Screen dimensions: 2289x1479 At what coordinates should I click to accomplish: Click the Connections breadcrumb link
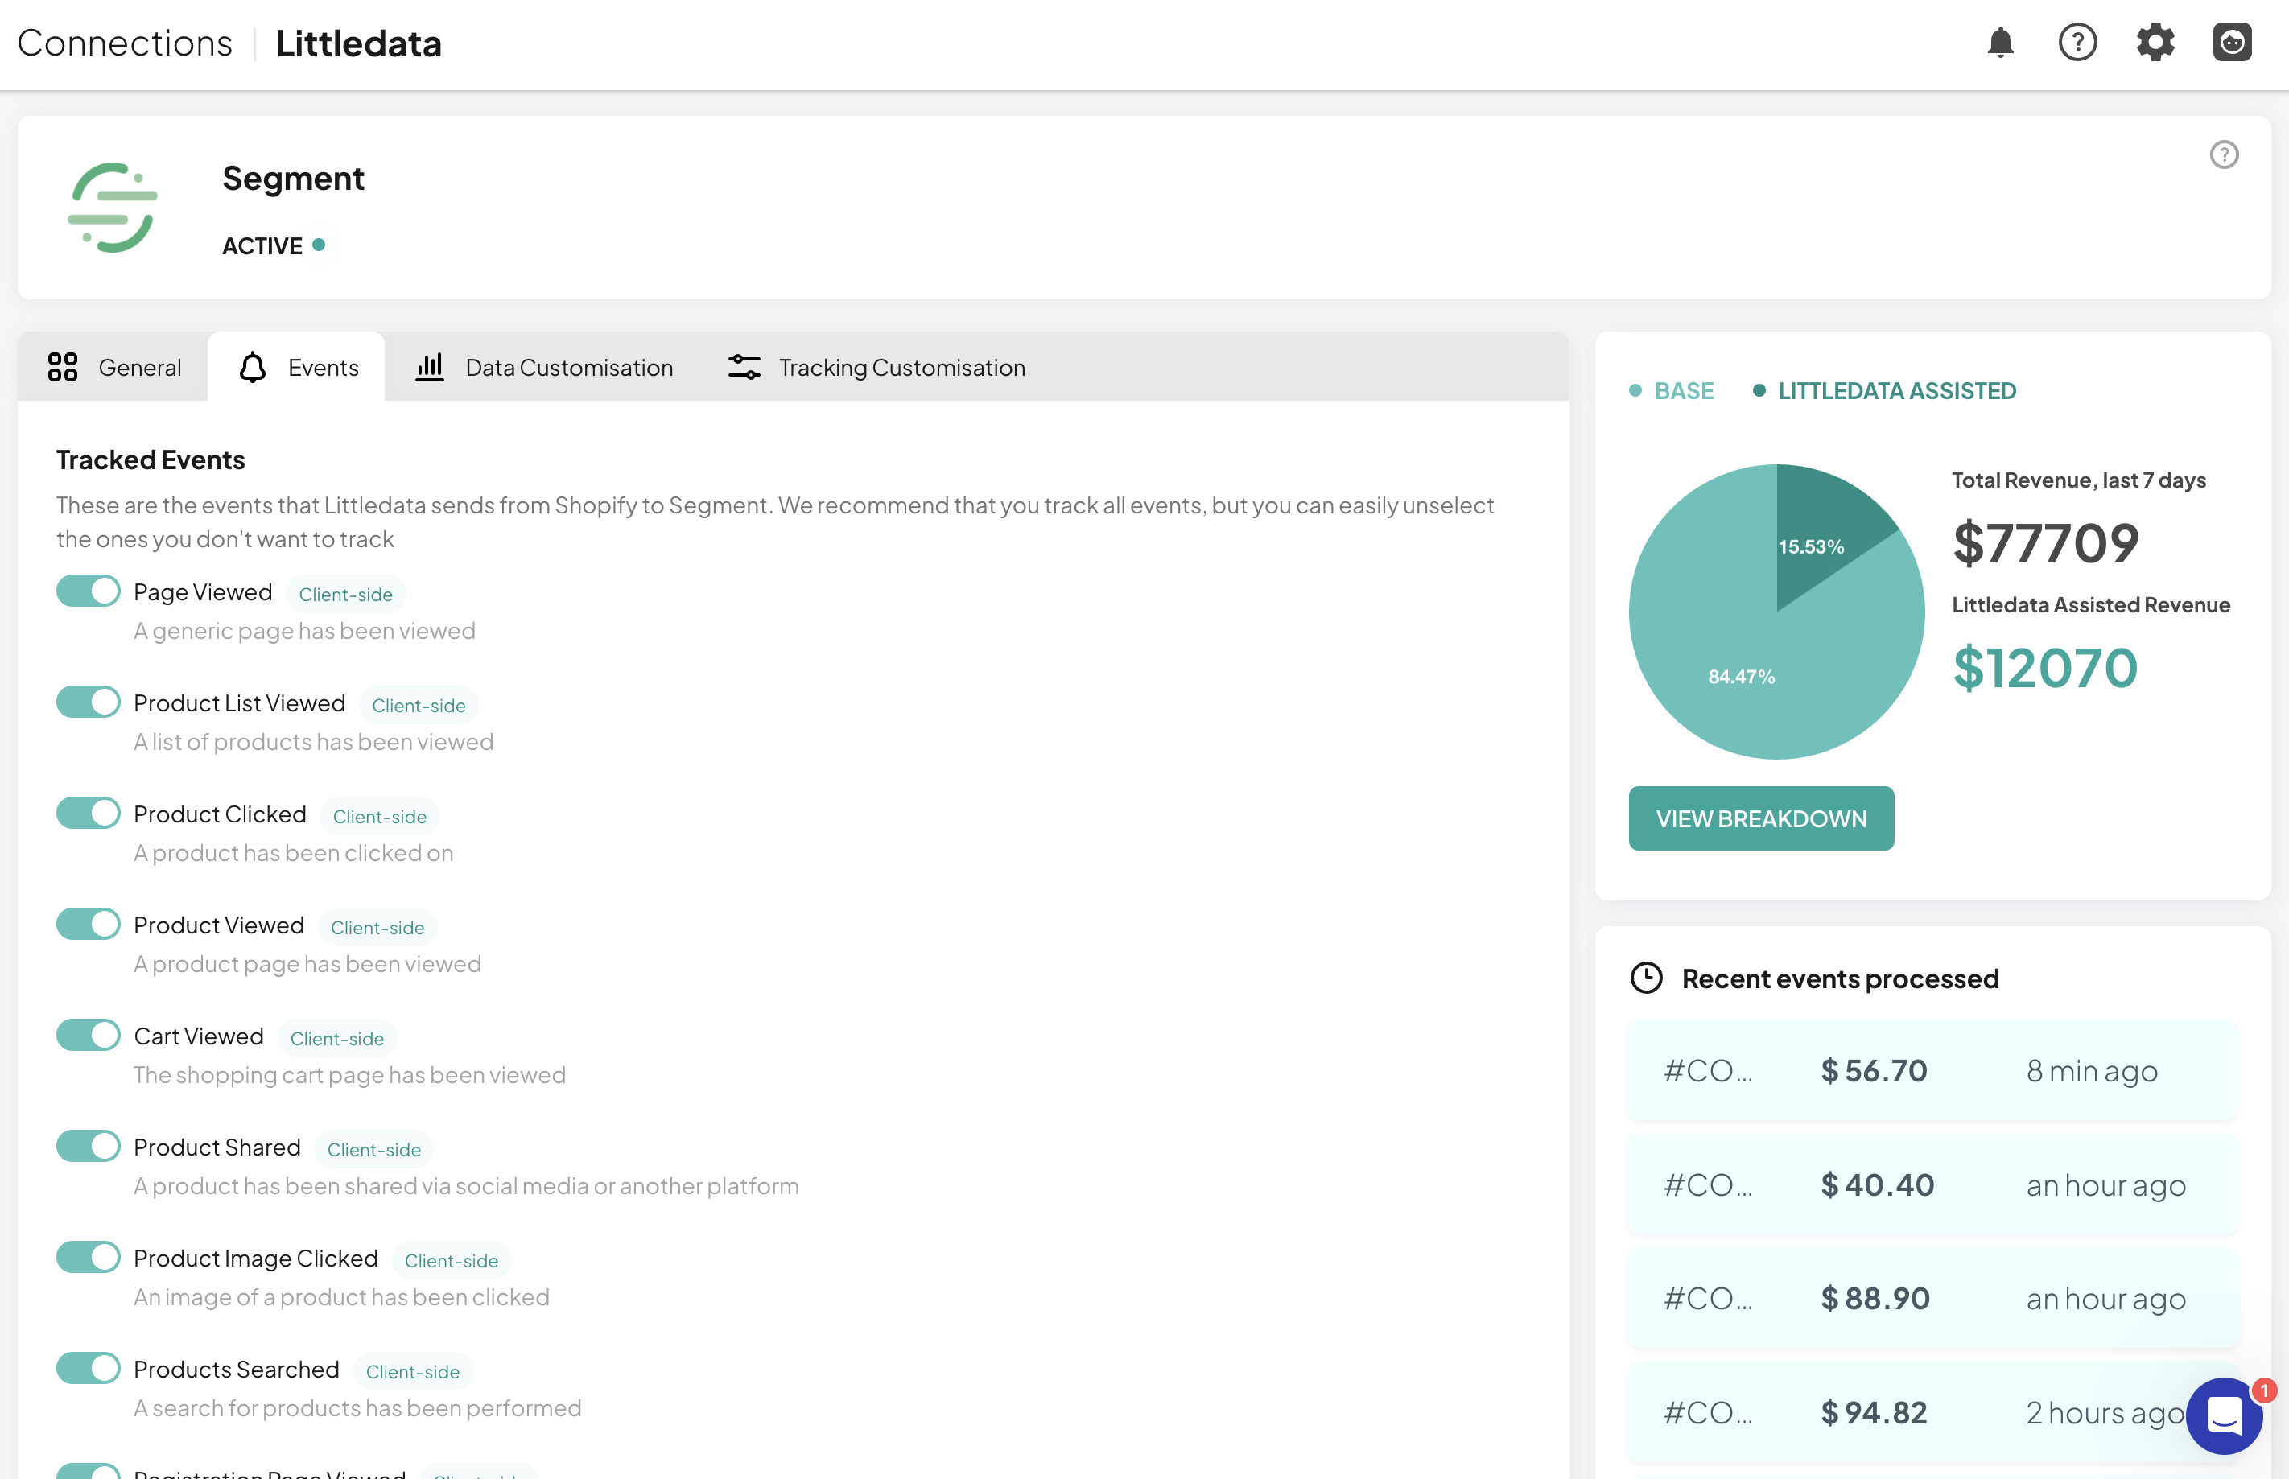click(x=125, y=43)
